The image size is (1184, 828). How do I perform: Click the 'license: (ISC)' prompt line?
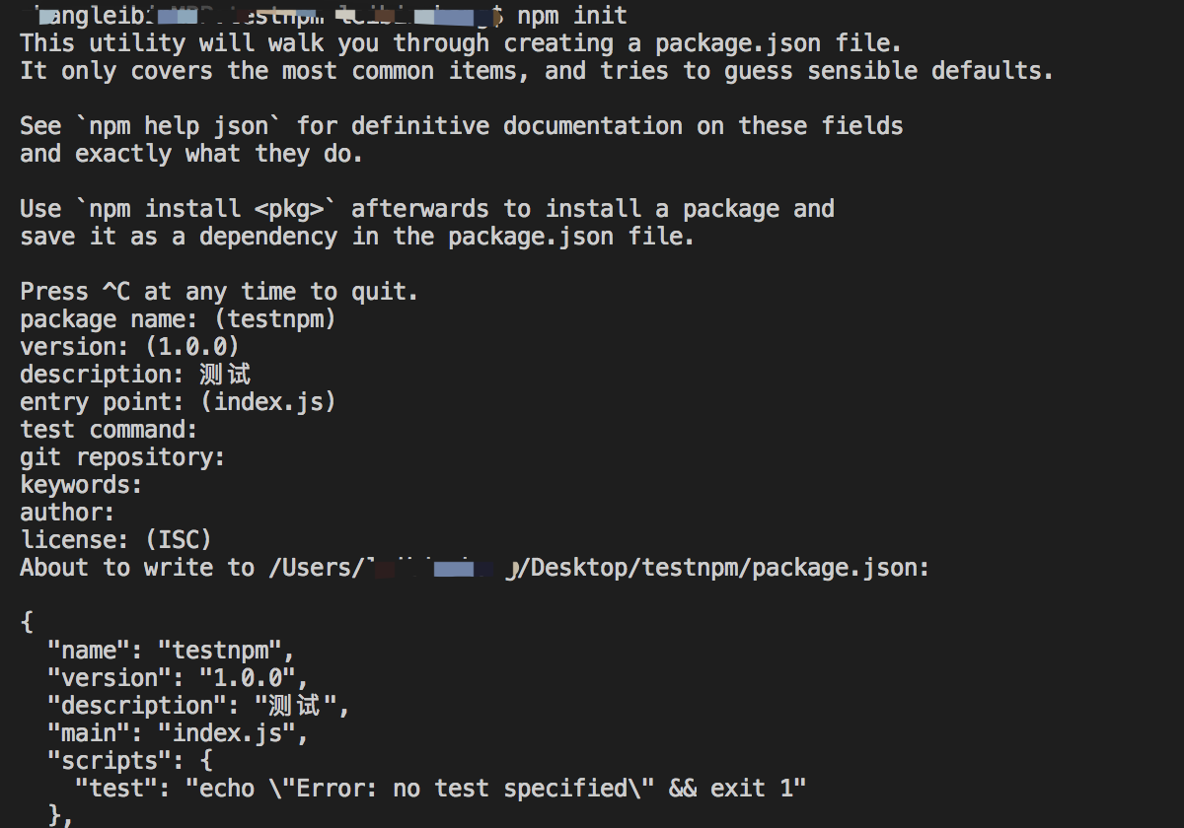pyautogui.click(x=116, y=540)
